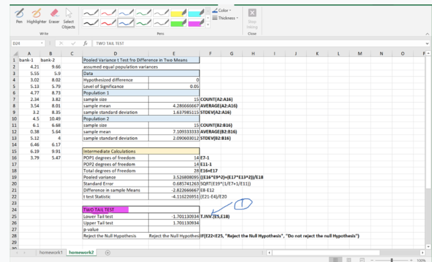Expand the Name Box dropdown
This screenshot has height=262, width=432.
coord(42,43)
